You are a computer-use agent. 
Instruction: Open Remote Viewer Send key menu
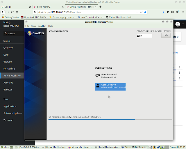point(42,26)
